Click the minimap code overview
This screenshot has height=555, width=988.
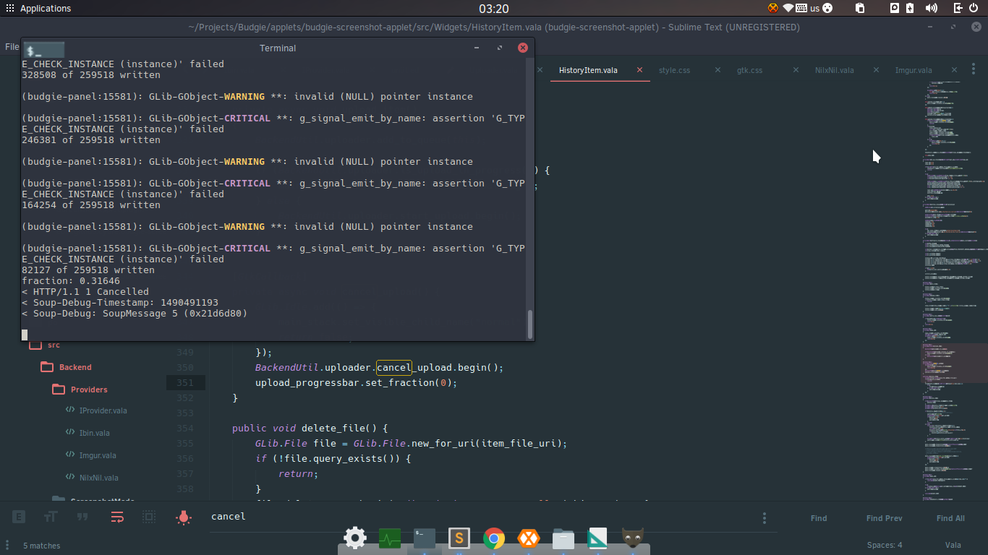[953, 289]
